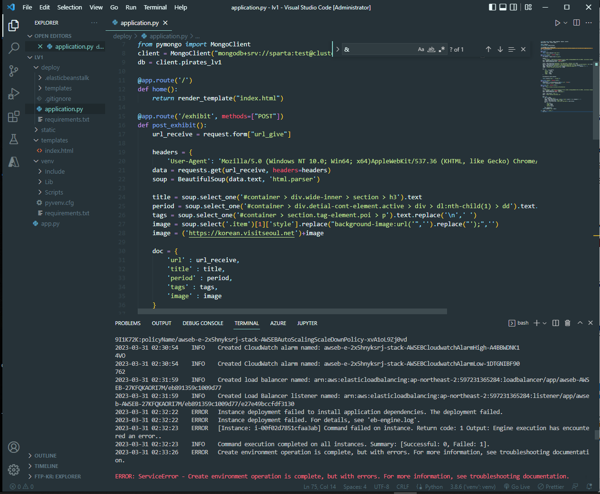Screen dimensions: 600x494
Task: Expand the replace field chevron in find widget
Action: [x=338, y=49]
